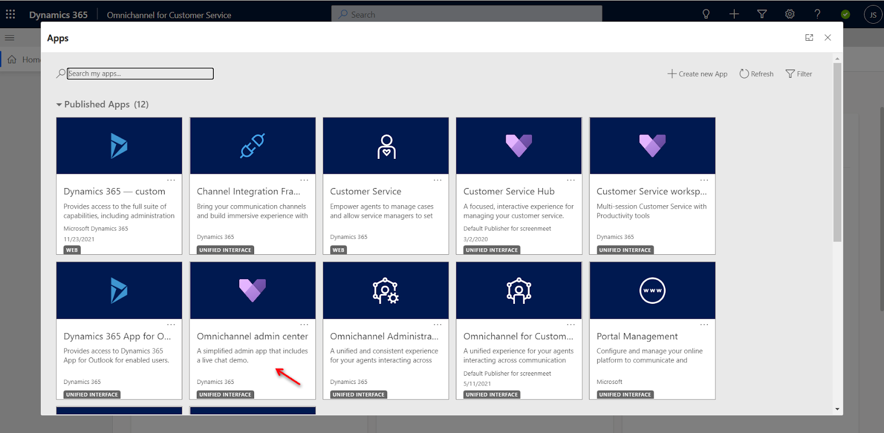Open more options for Dynamics 365 — custom
Viewport: 884px width, 433px height.
pos(171,180)
